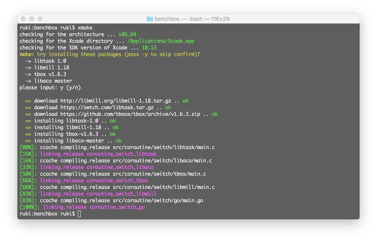The width and height of the screenshot is (377, 240).
Task: Click the 10.13 SDK version text
Action: click(149, 48)
